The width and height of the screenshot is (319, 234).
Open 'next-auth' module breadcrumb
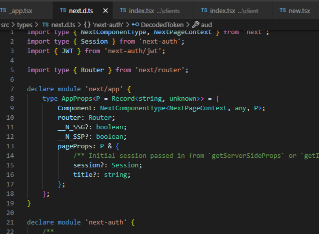point(108,25)
